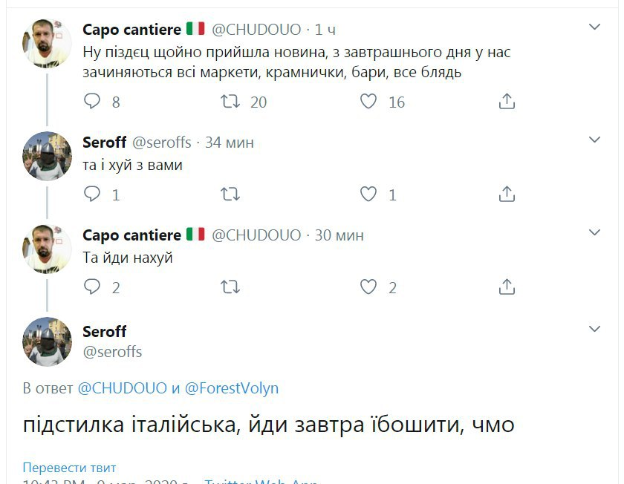The height and width of the screenshot is (484, 624).
Task: Open the 1 ч timestamp of first tweet
Action: click(x=325, y=30)
